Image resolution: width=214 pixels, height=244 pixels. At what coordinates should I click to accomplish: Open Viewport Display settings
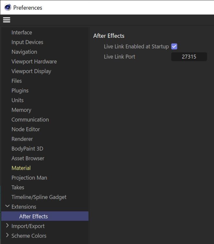(31, 71)
